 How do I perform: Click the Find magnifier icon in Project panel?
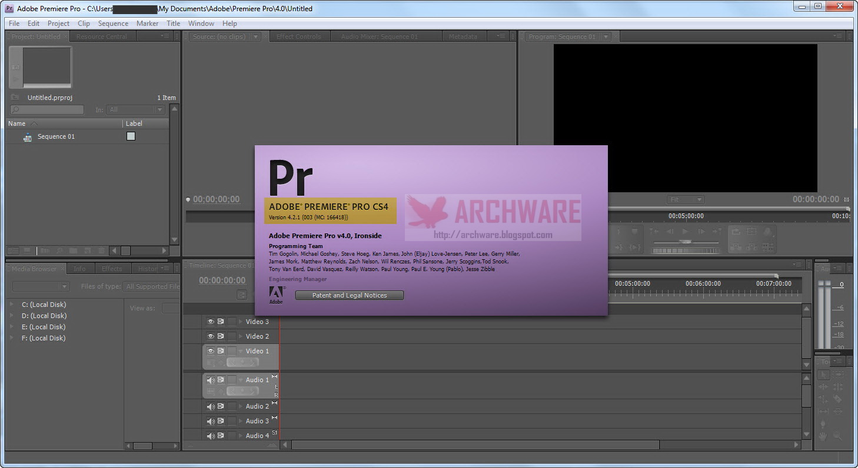coord(59,250)
